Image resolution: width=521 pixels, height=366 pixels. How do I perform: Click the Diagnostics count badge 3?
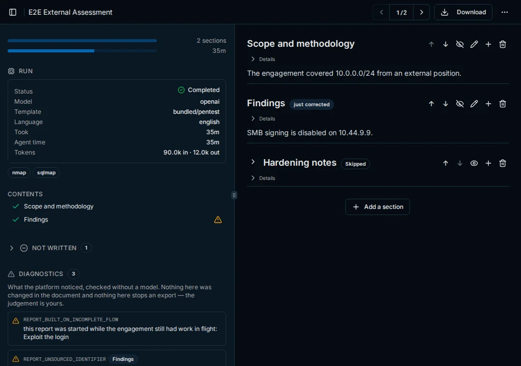click(x=73, y=274)
